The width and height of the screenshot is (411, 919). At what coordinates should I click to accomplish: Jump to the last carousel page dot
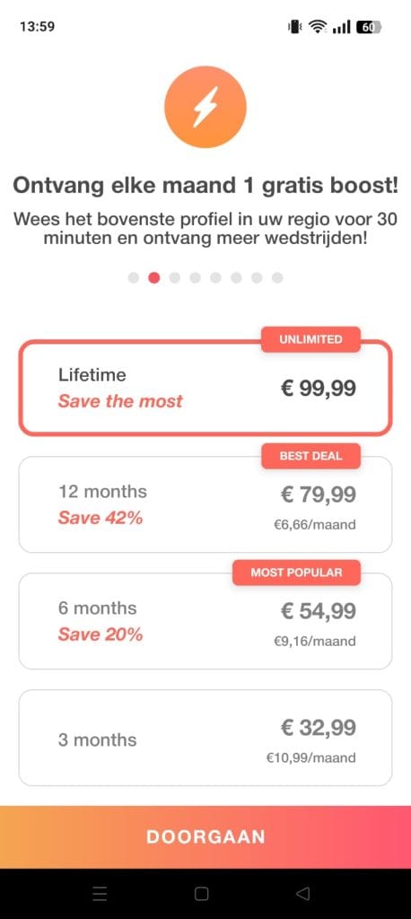coord(277,278)
